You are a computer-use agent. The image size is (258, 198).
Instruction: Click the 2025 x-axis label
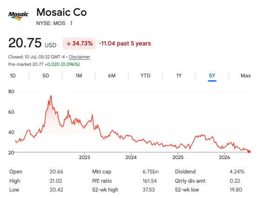click(178, 158)
